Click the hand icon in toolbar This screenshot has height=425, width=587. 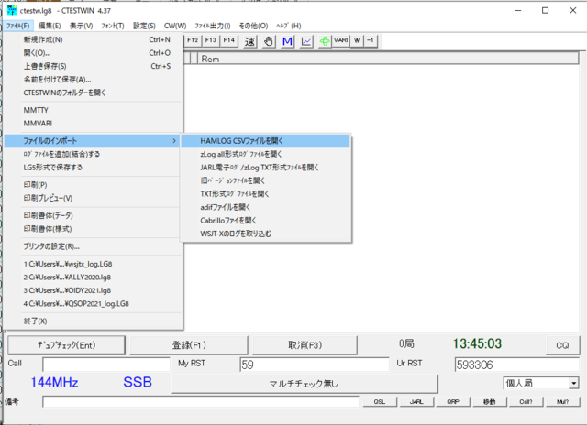[269, 41]
